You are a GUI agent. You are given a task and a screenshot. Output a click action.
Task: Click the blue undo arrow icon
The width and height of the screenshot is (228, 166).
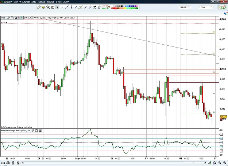point(225,14)
